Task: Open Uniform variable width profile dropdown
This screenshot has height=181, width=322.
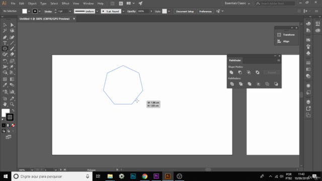Action: click(97, 11)
